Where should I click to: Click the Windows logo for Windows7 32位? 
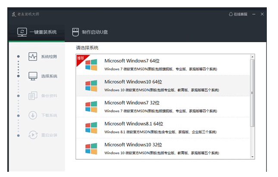(x=91, y=107)
